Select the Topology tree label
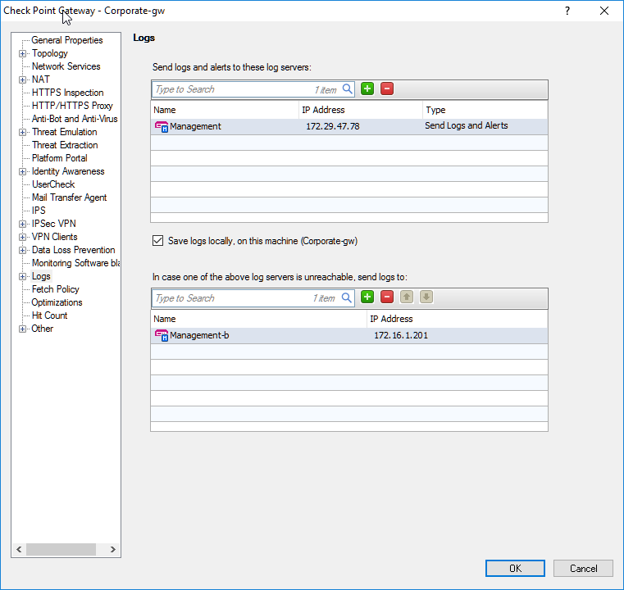The height and width of the screenshot is (590, 624). pyautogui.click(x=50, y=53)
